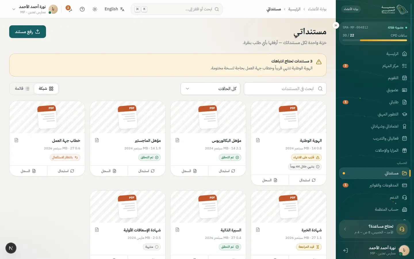Switch language to English

114,9
